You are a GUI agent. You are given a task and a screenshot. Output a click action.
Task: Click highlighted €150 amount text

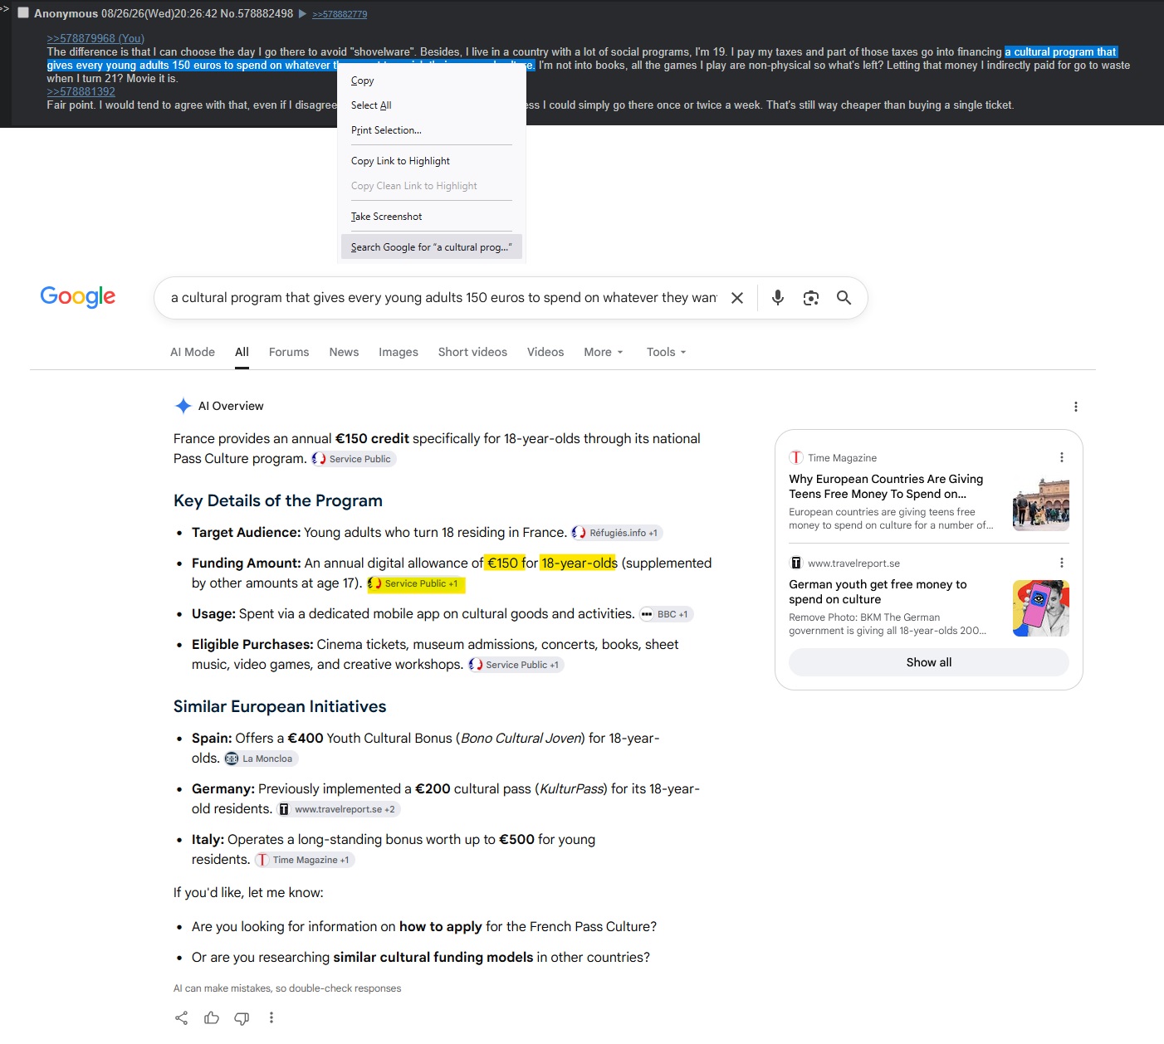point(502,563)
